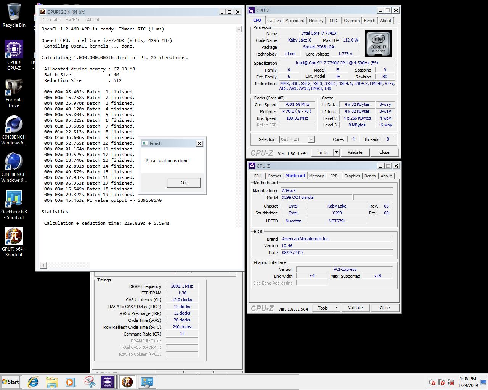Click Tools button in upper CPU-Z
The image size is (488, 390).
pyautogui.click(x=323, y=152)
